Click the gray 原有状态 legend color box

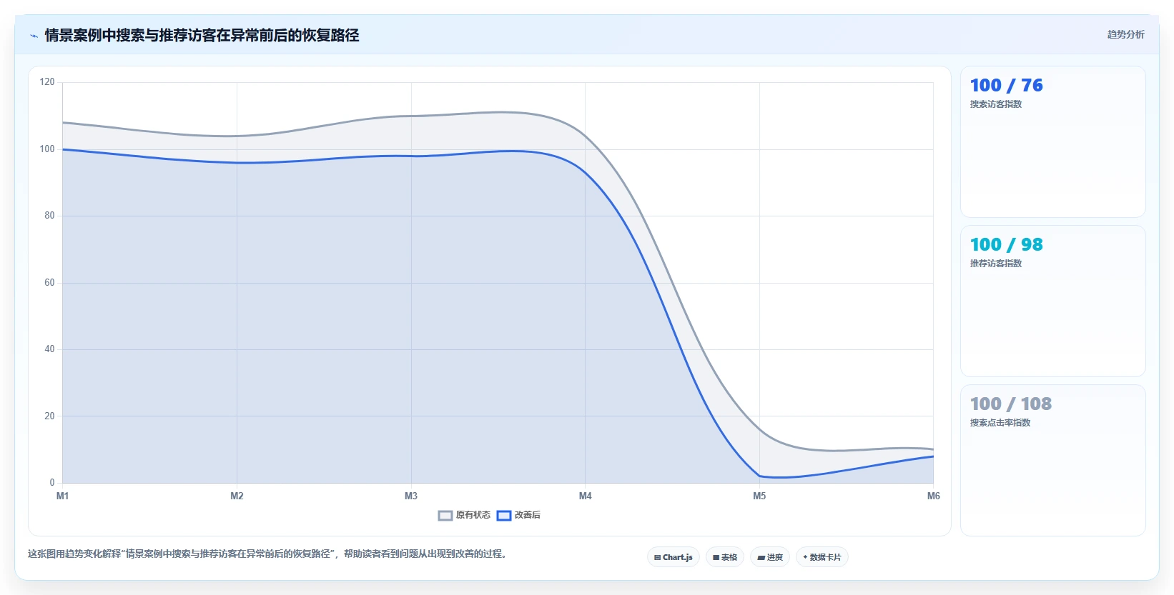pyautogui.click(x=445, y=516)
